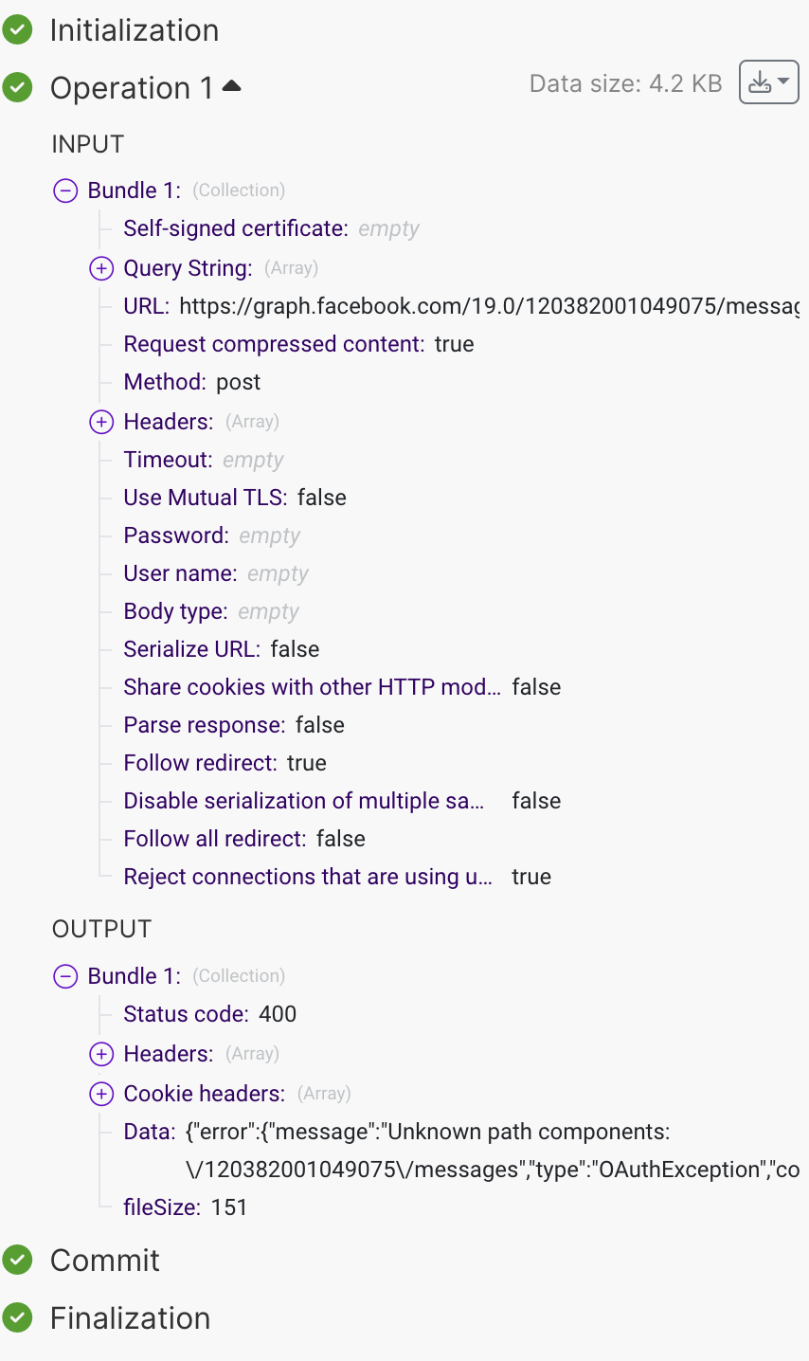Image resolution: width=809 pixels, height=1361 pixels.
Task: Collapse the OUTPUT Bundle 1 collection
Action: pos(65,976)
